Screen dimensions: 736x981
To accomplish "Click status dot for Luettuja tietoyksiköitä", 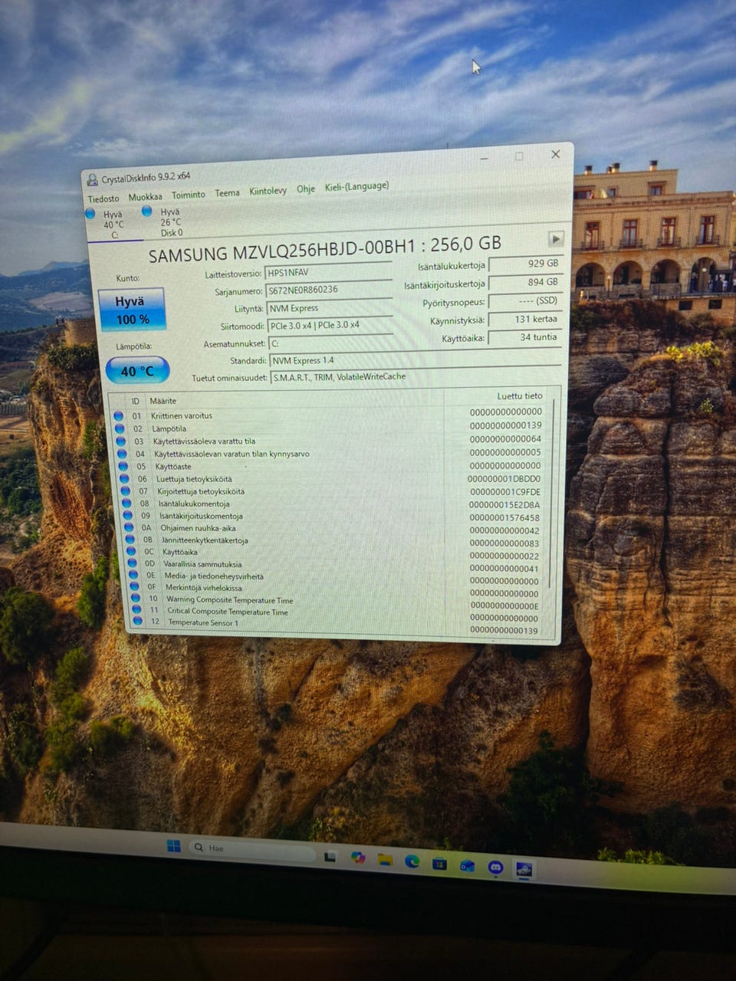I will (x=123, y=478).
